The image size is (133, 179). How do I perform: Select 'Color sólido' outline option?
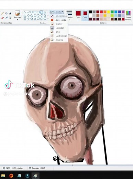tap(59, 20)
